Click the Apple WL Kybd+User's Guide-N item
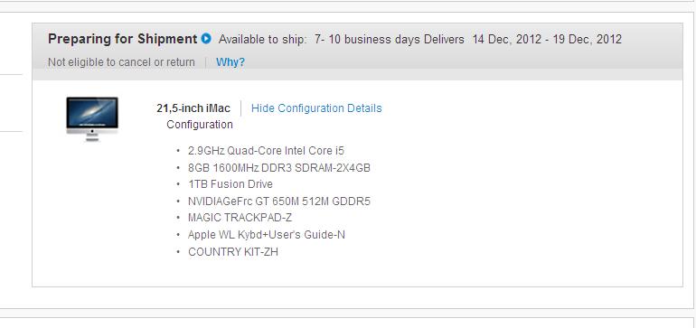This screenshot has height=328, width=696. tap(267, 235)
